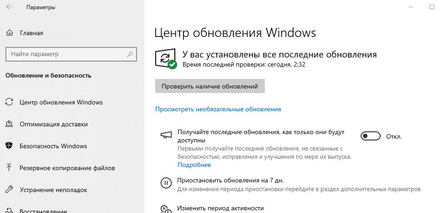Image resolution: width=446 pixels, height=213 pixels.
Task: Click the Откл. toggle label
Action: tap(394, 136)
